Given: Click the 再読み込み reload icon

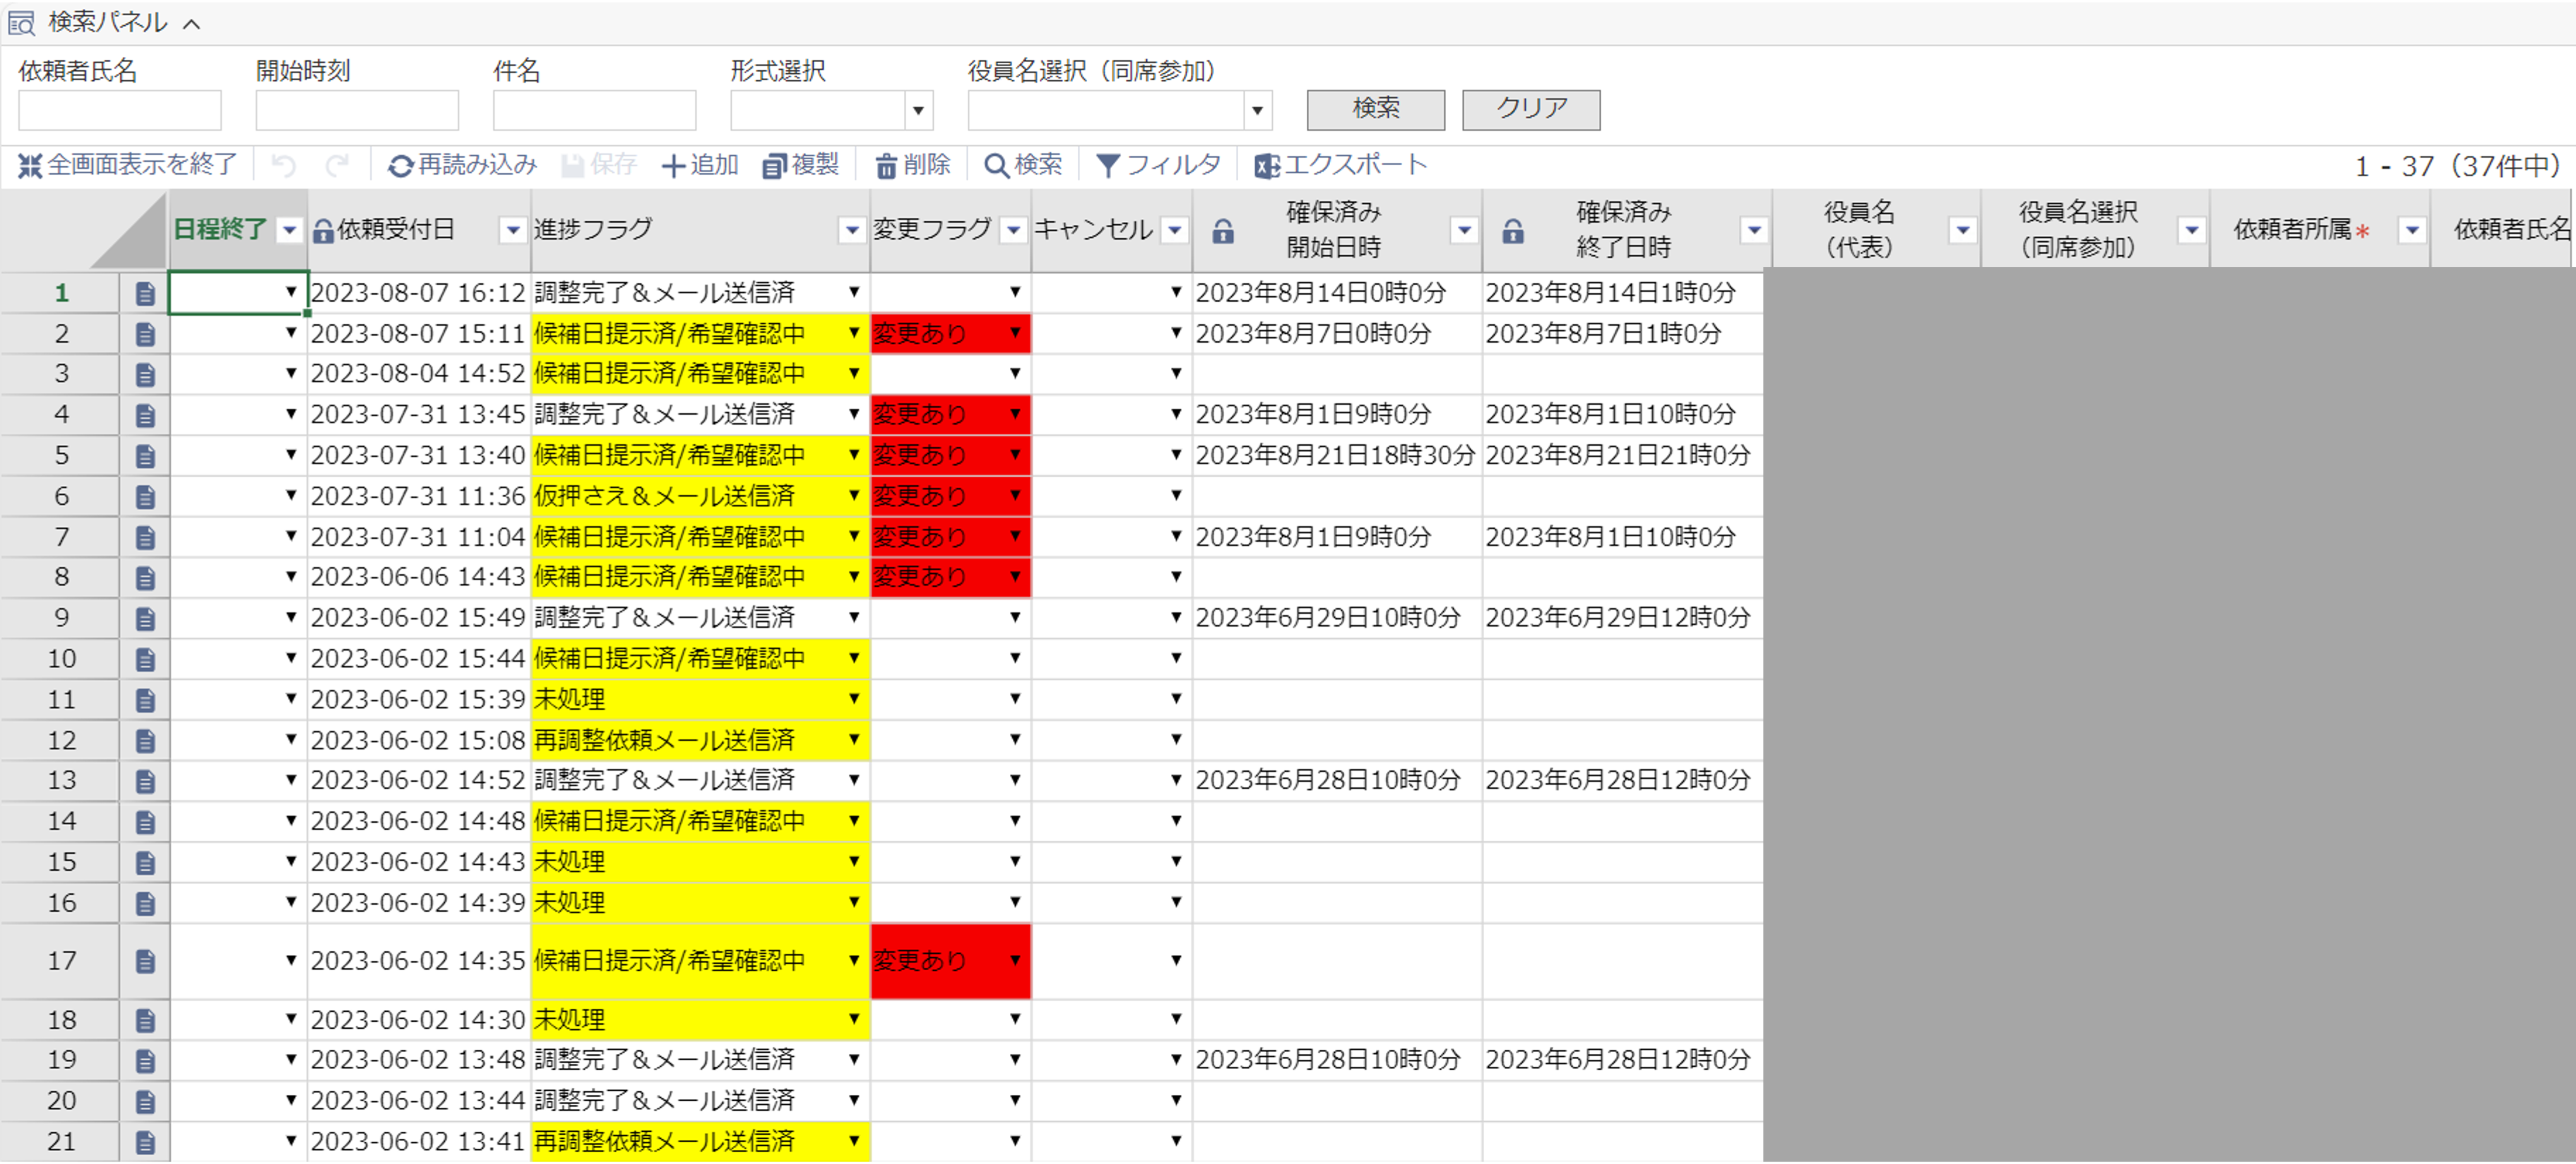Looking at the screenshot, I should pos(400,166).
